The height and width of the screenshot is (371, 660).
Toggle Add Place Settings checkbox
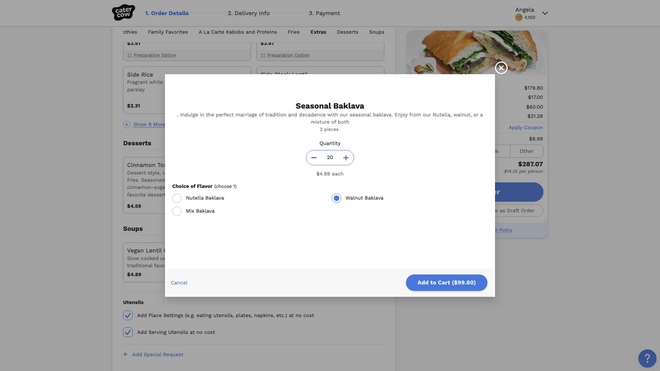[x=128, y=315]
